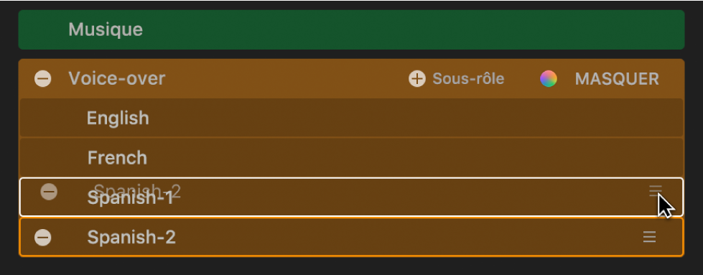Click the English text label
This screenshot has width=703, height=275.
tap(118, 118)
